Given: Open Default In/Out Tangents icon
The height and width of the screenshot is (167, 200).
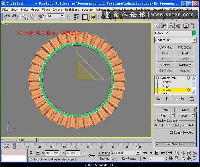Looking at the screenshot, I should (x=114, y=158).
